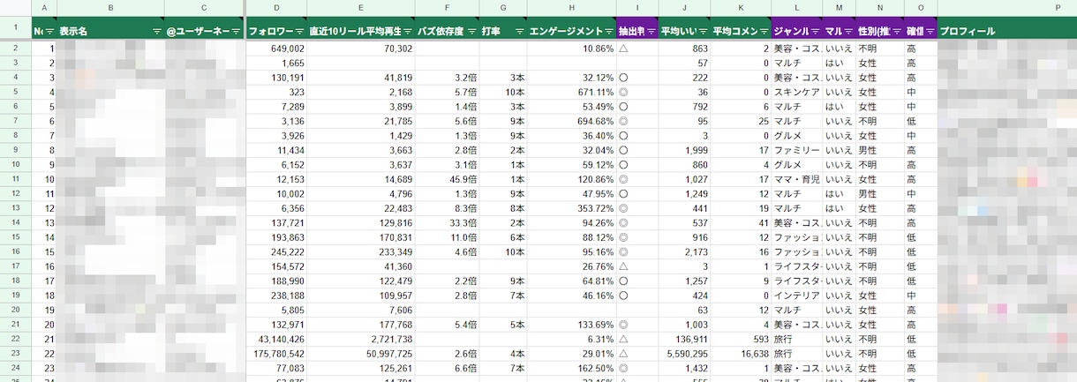Expand filter dropdown on 性別(推 header
This screenshot has height=382, width=1077.
pos(896,31)
